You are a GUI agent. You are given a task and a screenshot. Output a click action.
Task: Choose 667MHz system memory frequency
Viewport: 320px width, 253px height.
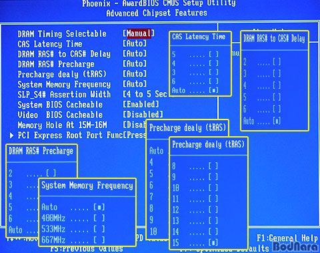[73, 240]
